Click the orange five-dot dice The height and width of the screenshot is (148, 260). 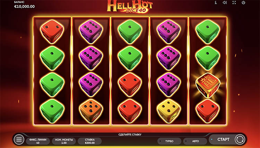[x=91, y=111]
